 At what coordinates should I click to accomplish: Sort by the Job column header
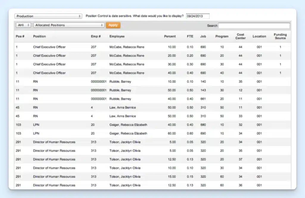(203, 36)
